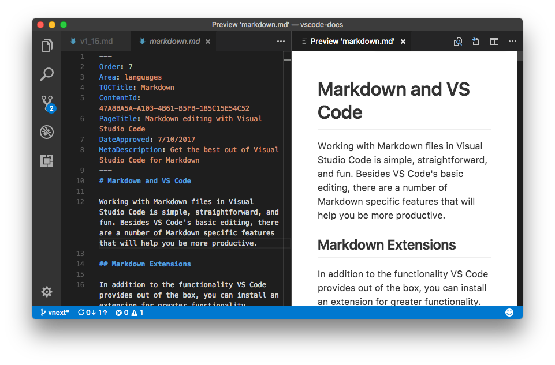Open the Settings gear in the activity bar
555x365 pixels.
click(x=47, y=292)
